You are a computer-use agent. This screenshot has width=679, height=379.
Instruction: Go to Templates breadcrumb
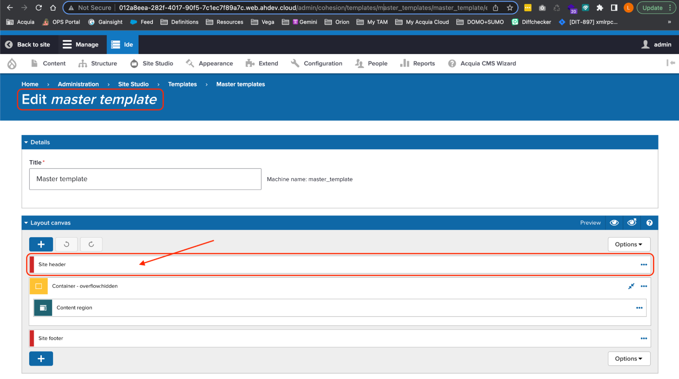coord(182,84)
